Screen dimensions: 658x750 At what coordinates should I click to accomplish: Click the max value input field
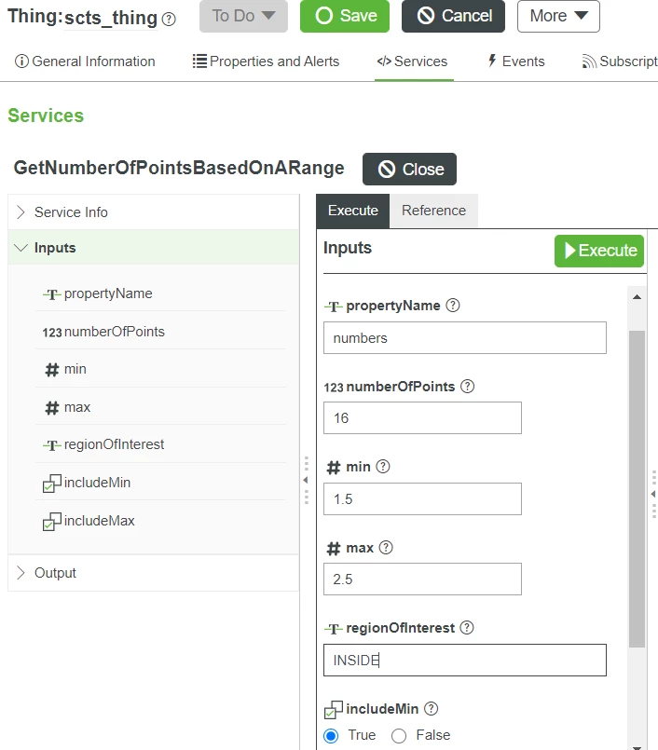422,580
